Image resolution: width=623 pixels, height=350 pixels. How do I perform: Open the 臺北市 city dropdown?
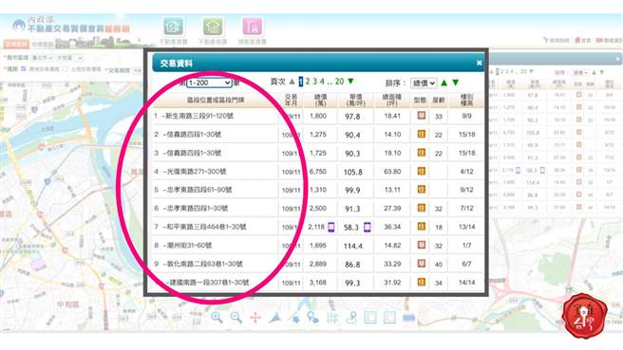42,58
